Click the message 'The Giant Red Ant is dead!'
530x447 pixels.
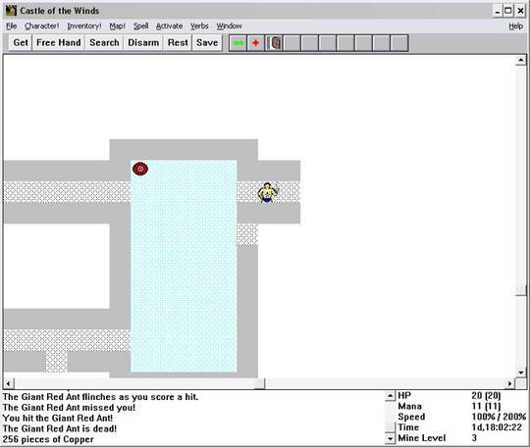(x=60, y=428)
